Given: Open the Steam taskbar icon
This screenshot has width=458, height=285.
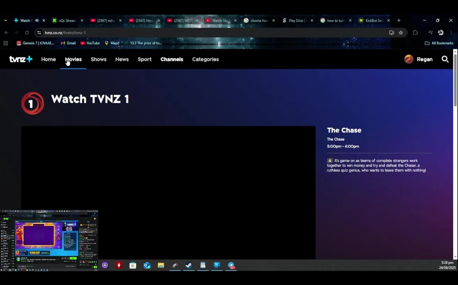Looking at the screenshot, I should [189, 265].
